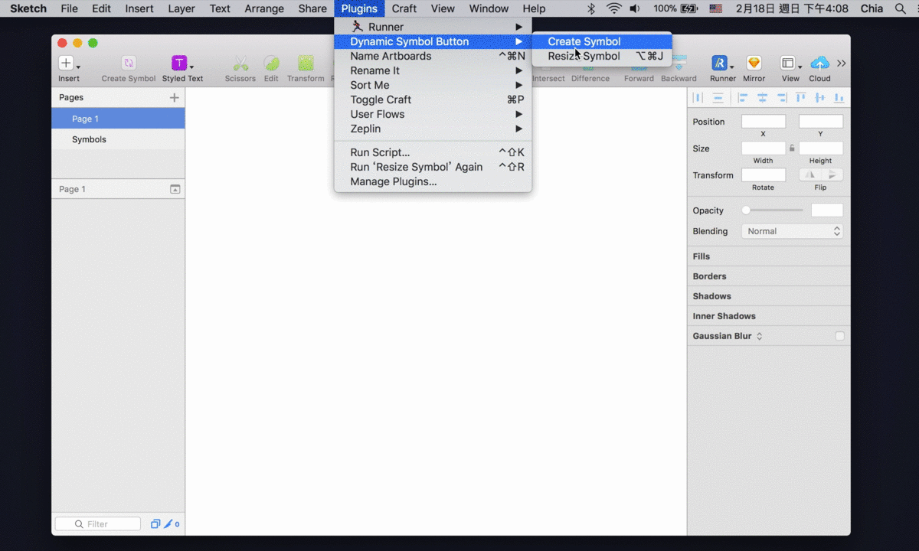Screen dimensions: 919x551
Task: Click the Height size field
Action: [x=821, y=148]
